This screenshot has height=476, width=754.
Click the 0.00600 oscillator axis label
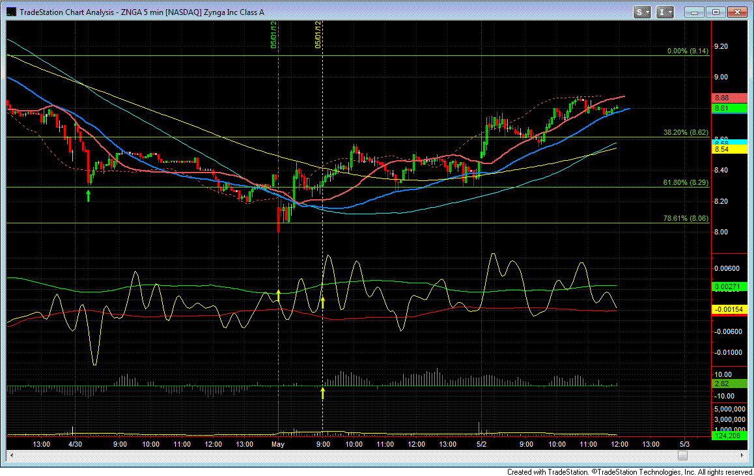(x=727, y=268)
